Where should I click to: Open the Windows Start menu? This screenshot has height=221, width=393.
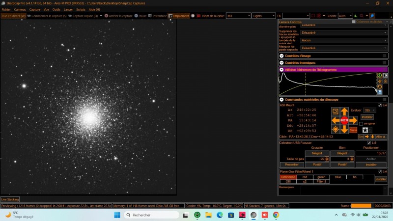(x=117, y=215)
